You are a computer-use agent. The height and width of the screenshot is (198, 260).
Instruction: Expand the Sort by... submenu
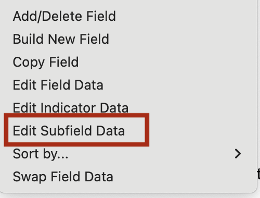point(128,154)
